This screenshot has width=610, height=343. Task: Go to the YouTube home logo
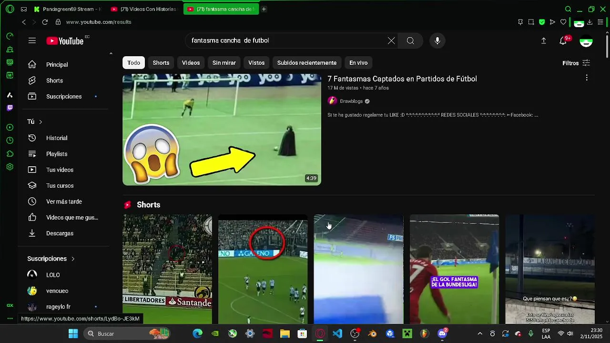[x=65, y=41]
